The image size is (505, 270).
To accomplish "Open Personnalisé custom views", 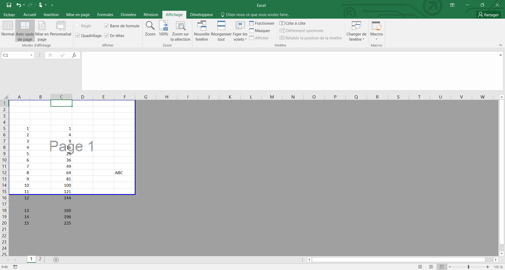I will click(x=61, y=28).
